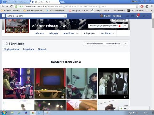Click the pencil edit icon in Fényképek header
Viewport: 154px width, 115px height.
(x=125, y=44)
